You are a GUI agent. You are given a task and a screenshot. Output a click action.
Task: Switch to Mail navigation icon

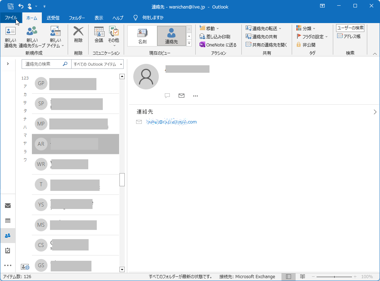coord(8,205)
